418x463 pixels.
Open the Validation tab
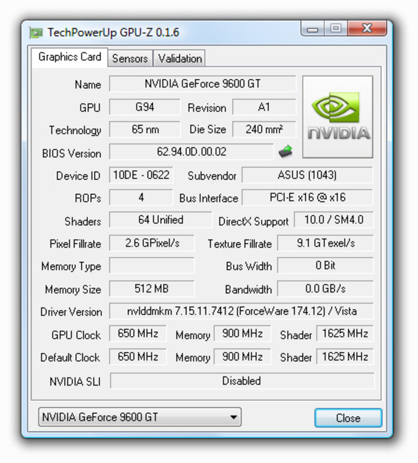pyautogui.click(x=180, y=58)
